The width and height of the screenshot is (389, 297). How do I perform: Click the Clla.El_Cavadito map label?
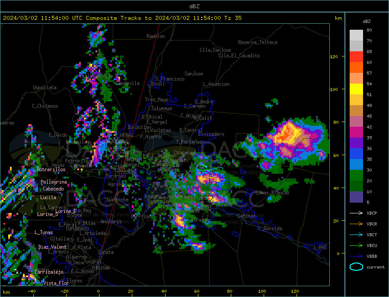click(239, 56)
